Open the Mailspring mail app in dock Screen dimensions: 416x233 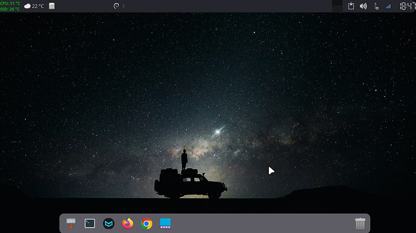(x=109, y=223)
